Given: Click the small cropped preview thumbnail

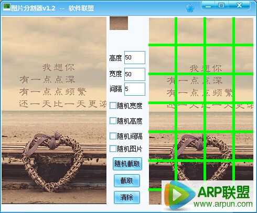Looking at the screenshot, I should click(x=119, y=23).
